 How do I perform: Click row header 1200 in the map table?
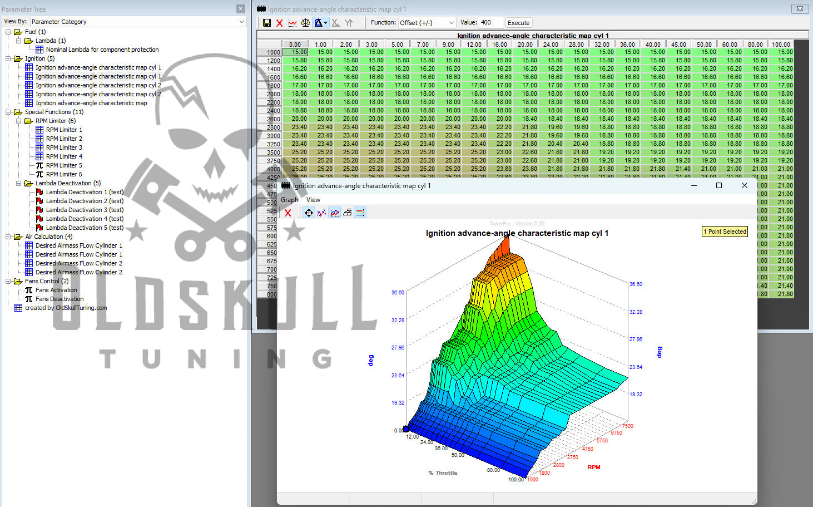270,61
